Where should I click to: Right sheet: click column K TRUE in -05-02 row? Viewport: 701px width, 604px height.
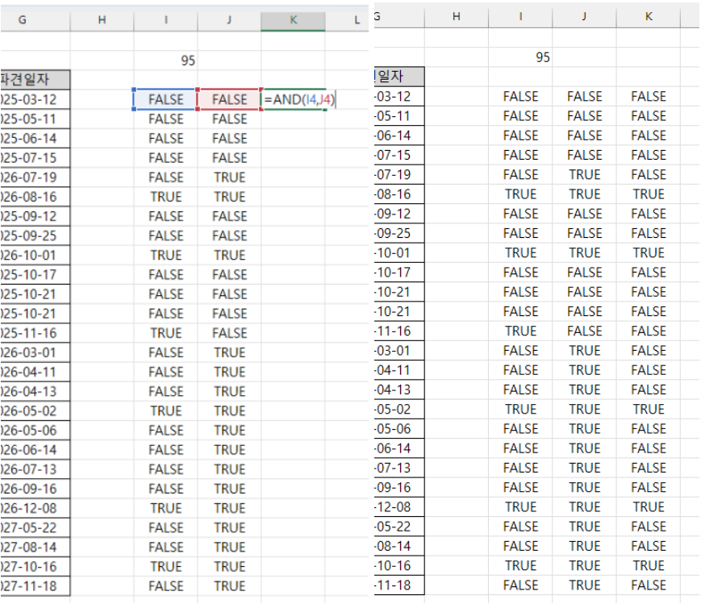[x=649, y=409]
